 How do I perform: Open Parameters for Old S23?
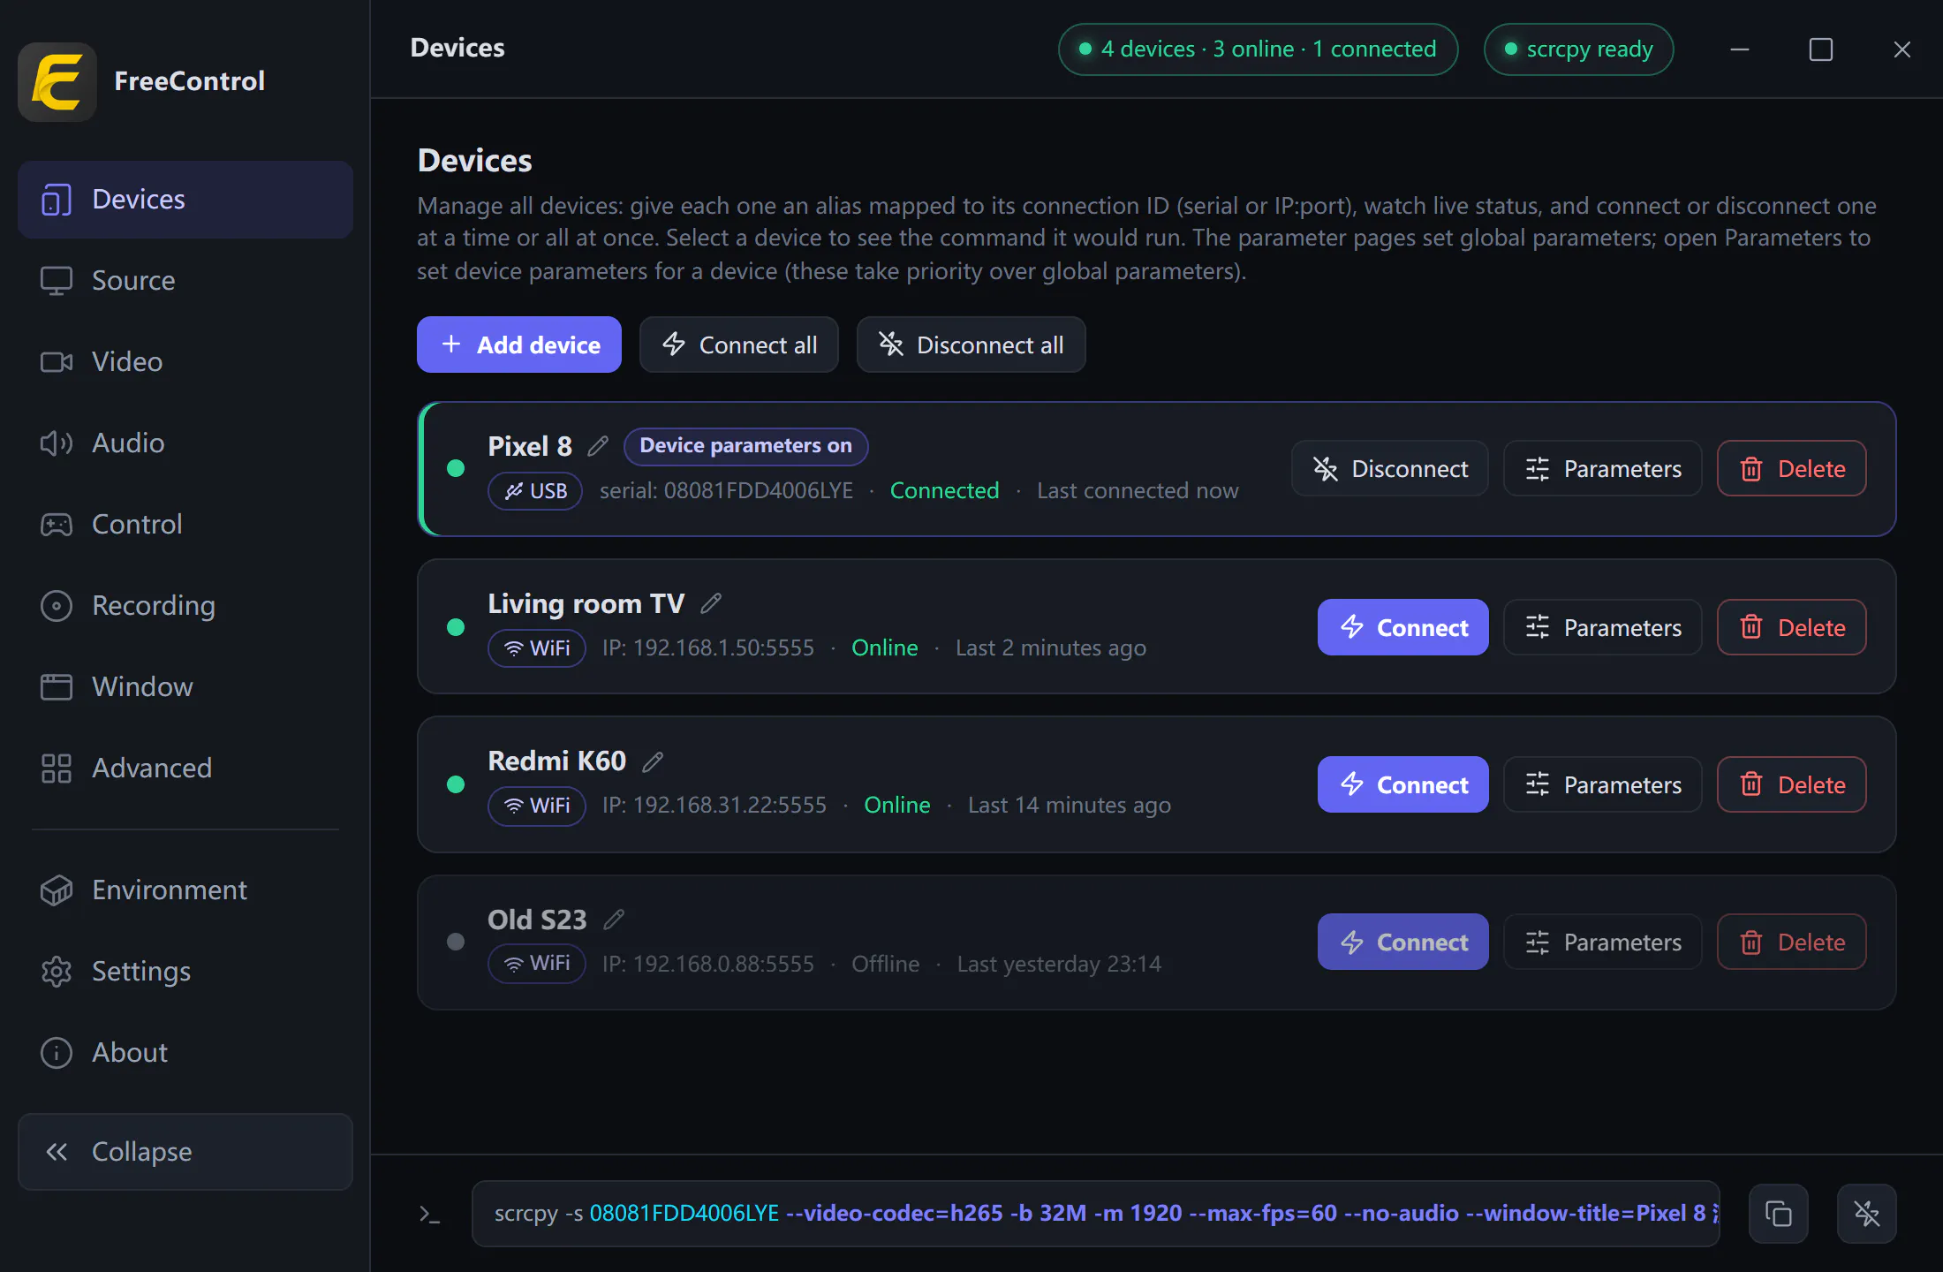click(x=1603, y=942)
